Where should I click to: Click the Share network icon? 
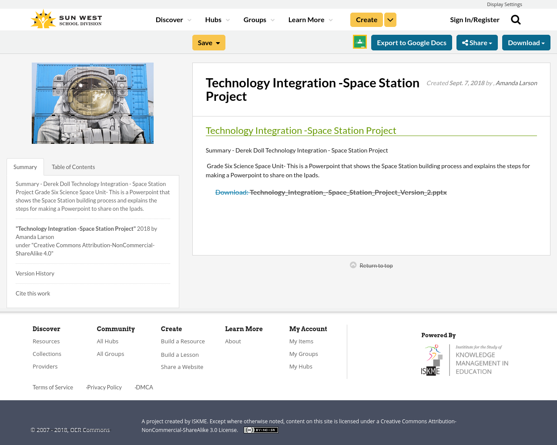click(466, 42)
